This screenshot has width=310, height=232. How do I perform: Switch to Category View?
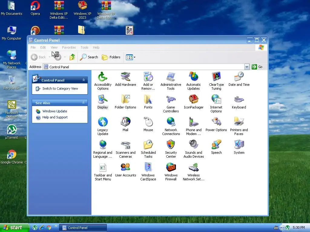pos(60,89)
